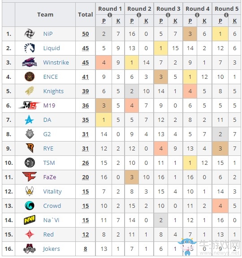Open the Jokers team link

point(52,249)
